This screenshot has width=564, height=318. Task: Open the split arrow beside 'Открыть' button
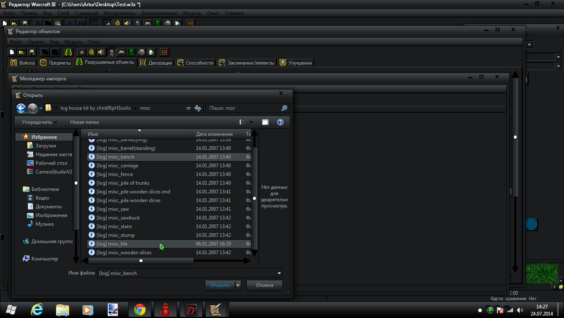(238, 285)
